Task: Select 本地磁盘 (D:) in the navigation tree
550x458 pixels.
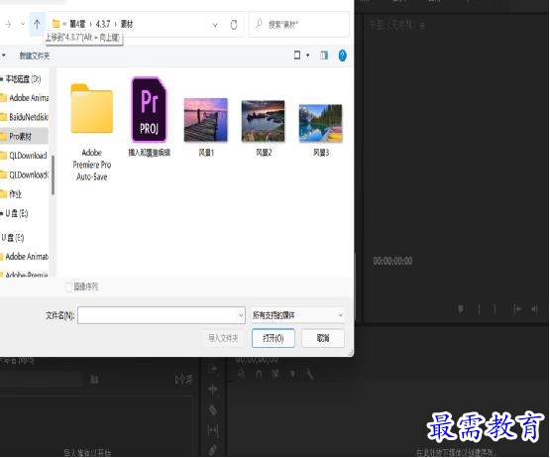Action: coord(23,79)
